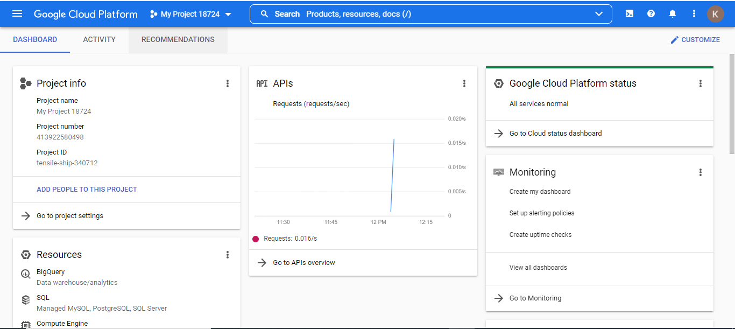Click the search magnifier icon
735x329 pixels.
(264, 14)
